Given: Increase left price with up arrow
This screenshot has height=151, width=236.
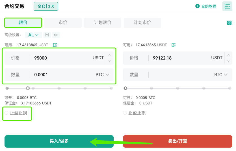Looking at the screenshot, I should pos(110,55).
